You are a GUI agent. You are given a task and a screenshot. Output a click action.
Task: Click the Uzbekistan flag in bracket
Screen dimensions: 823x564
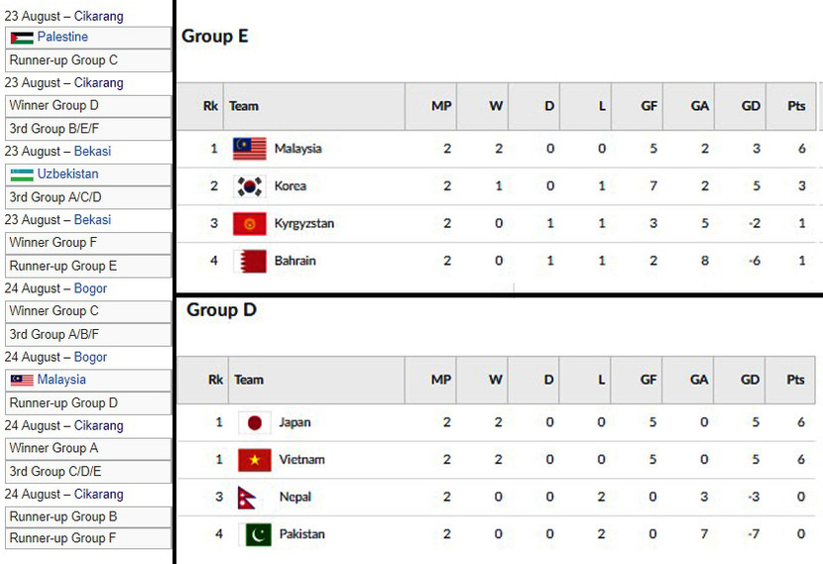(x=22, y=174)
